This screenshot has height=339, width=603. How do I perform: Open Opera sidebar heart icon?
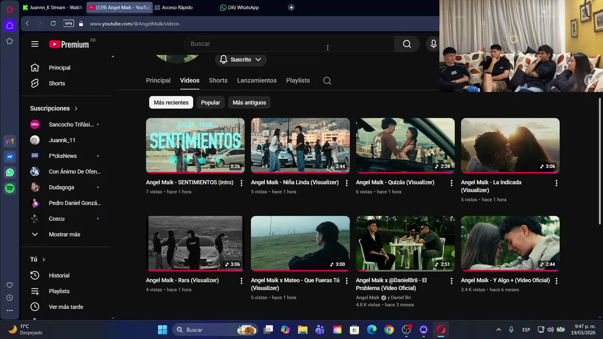coord(9,285)
